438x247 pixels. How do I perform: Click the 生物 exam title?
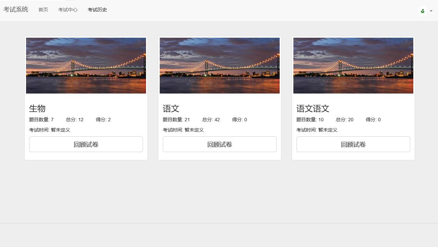pos(37,109)
